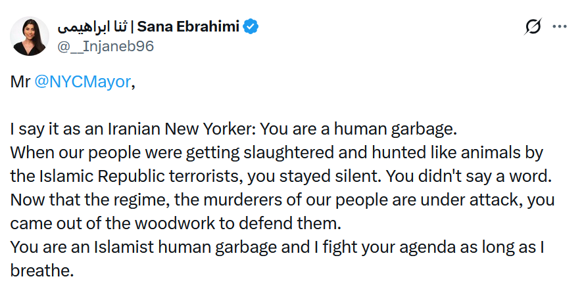Click the final word "breathe."
The width and height of the screenshot is (584, 283).
42,270
